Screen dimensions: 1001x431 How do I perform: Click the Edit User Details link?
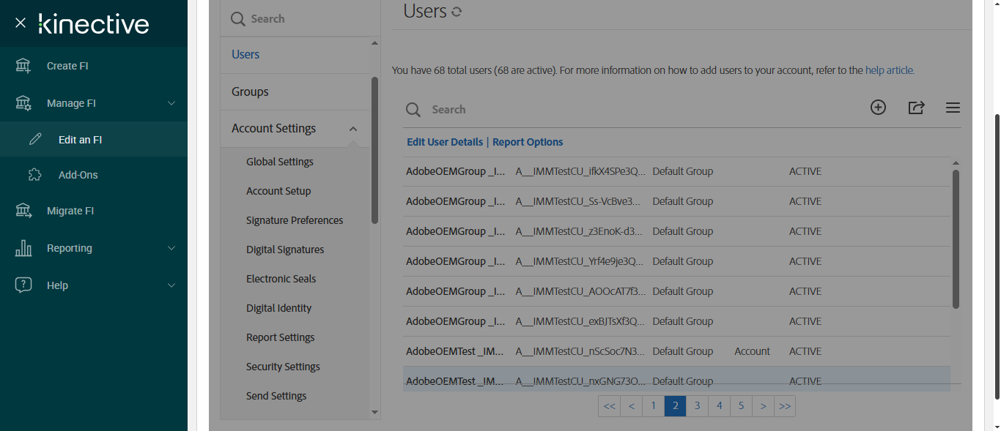click(x=445, y=142)
